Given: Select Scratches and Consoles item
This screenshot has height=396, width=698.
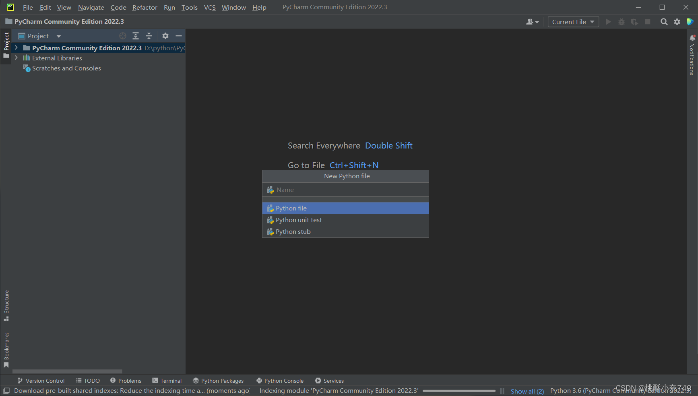Looking at the screenshot, I should (x=66, y=68).
